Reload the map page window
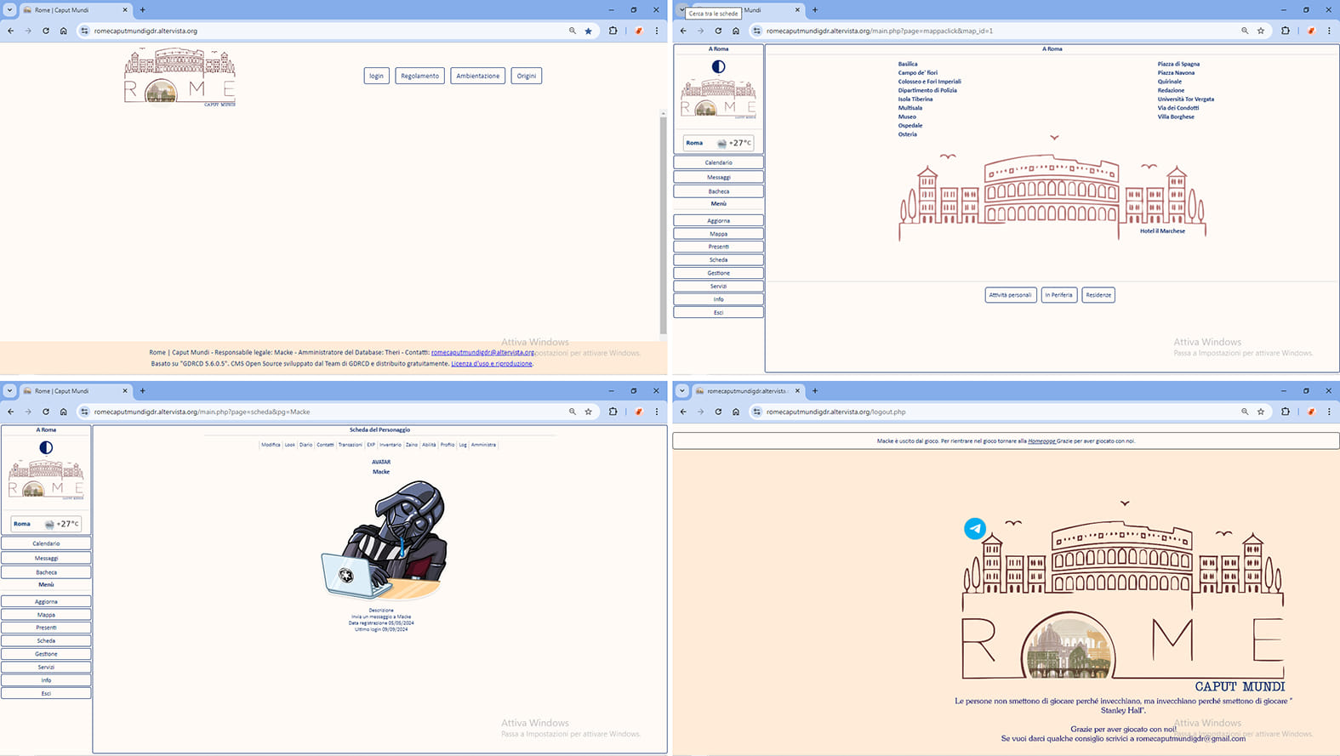Viewport: 1340px width, 756px height. tap(718, 31)
